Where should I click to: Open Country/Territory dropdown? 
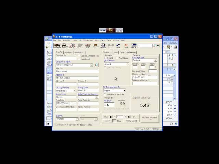(x=75, y=91)
